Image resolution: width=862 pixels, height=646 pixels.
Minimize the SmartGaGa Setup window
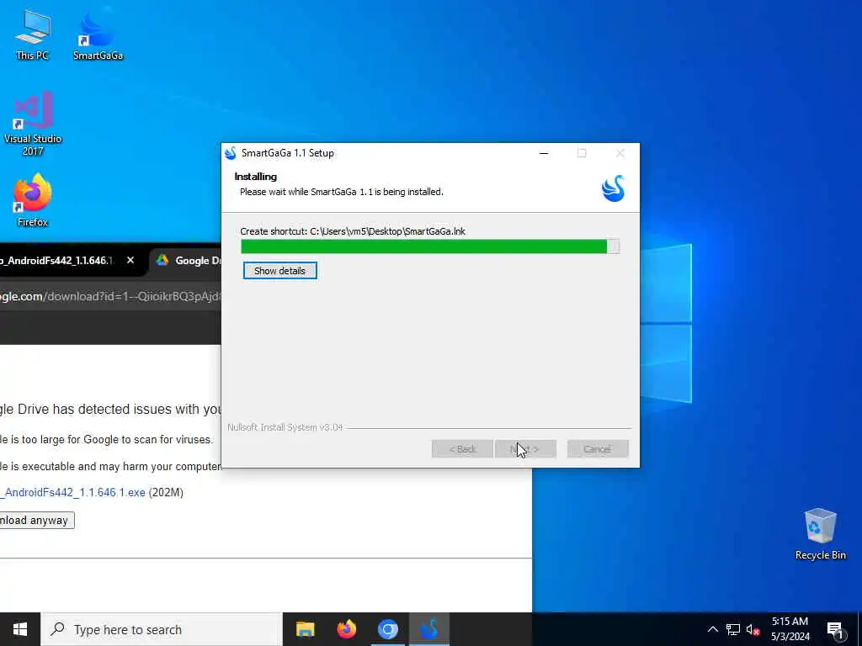tap(544, 153)
